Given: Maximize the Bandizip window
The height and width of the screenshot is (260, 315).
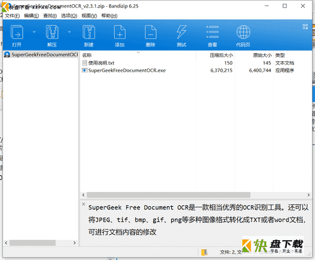Looking at the screenshot, I should [285, 6].
